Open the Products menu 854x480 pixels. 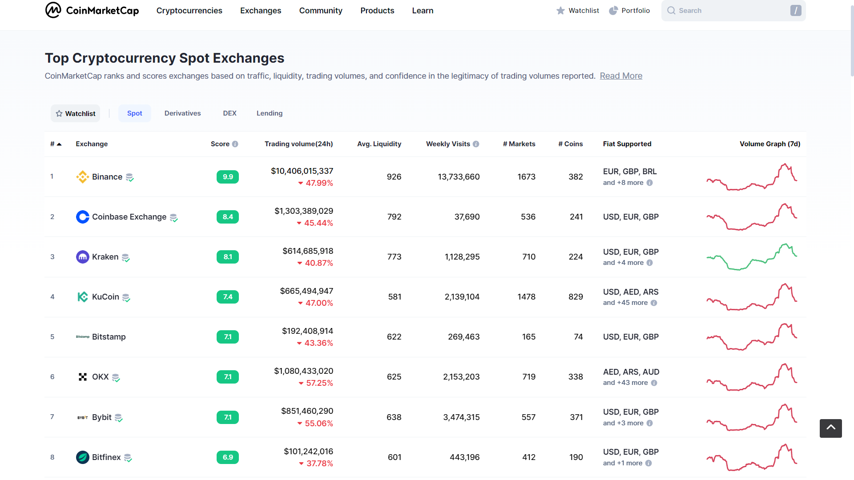click(377, 11)
